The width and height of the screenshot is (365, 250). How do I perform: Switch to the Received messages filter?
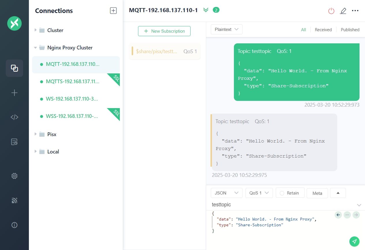pyautogui.click(x=323, y=30)
